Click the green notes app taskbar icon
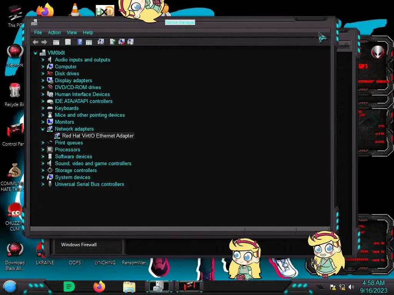The image size is (394, 295). [x=69, y=287]
